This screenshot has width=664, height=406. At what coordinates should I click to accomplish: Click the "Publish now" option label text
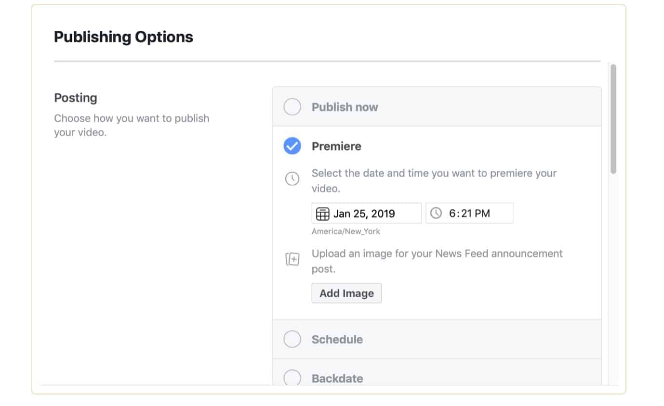[345, 107]
